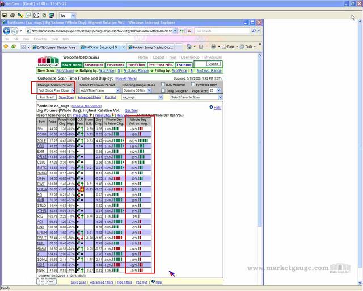Click the green up arrow beside Price Chg.
Screen dimensions: 363x291
tap(91, 115)
